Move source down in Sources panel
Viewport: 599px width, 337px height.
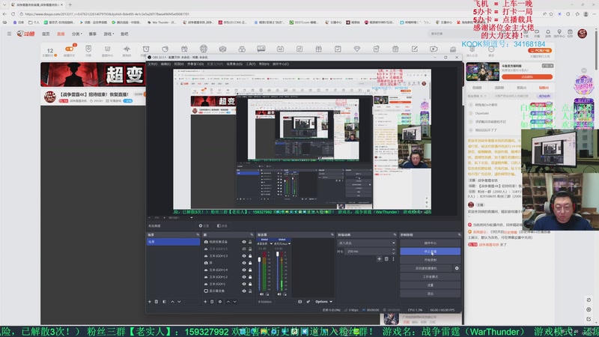(235, 302)
